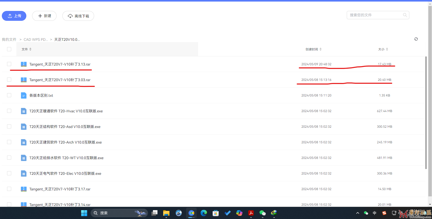Sort by 文件 name column arrows
Image resolution: width=432 pixels, height=219 pixels.
point(30,49)
